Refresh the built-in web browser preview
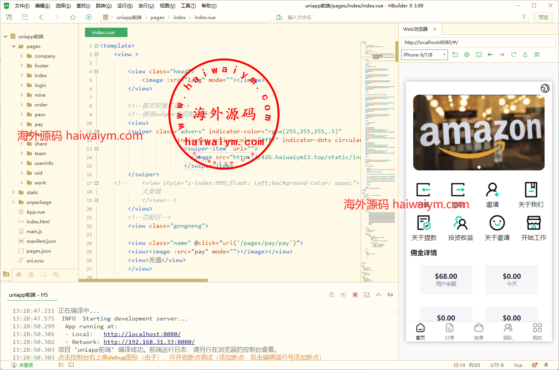Screen dimensions: 559x370 [x=513, y=55]
